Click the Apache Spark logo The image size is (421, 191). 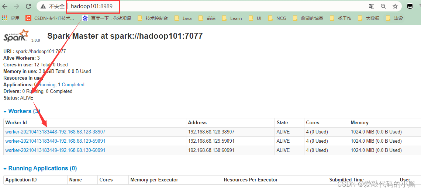click(x=15, y=35)
